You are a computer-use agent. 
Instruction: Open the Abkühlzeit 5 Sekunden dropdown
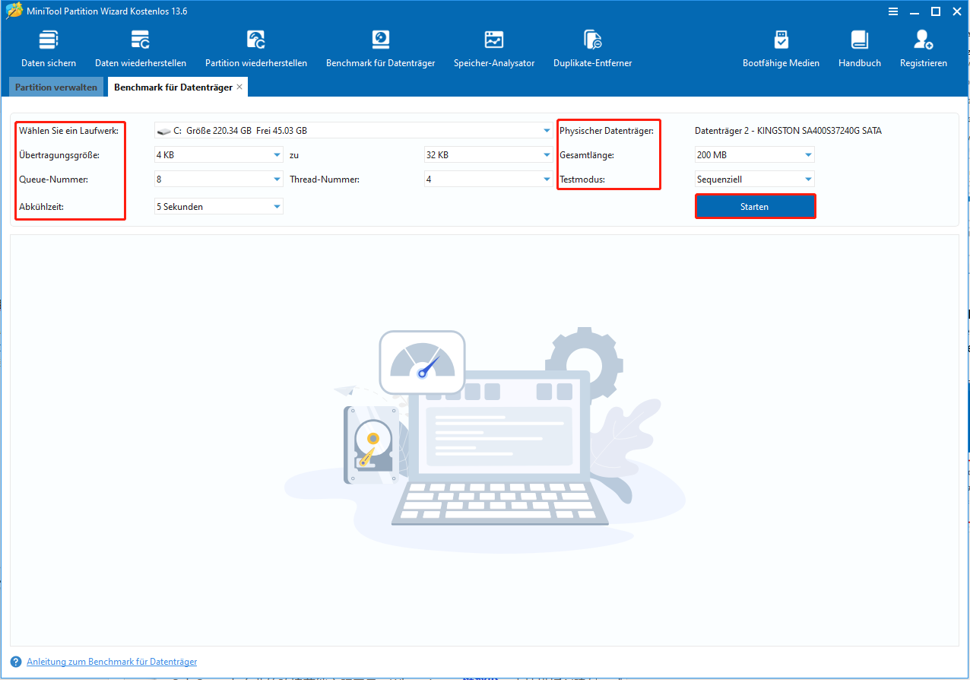[x=219, y=206]
